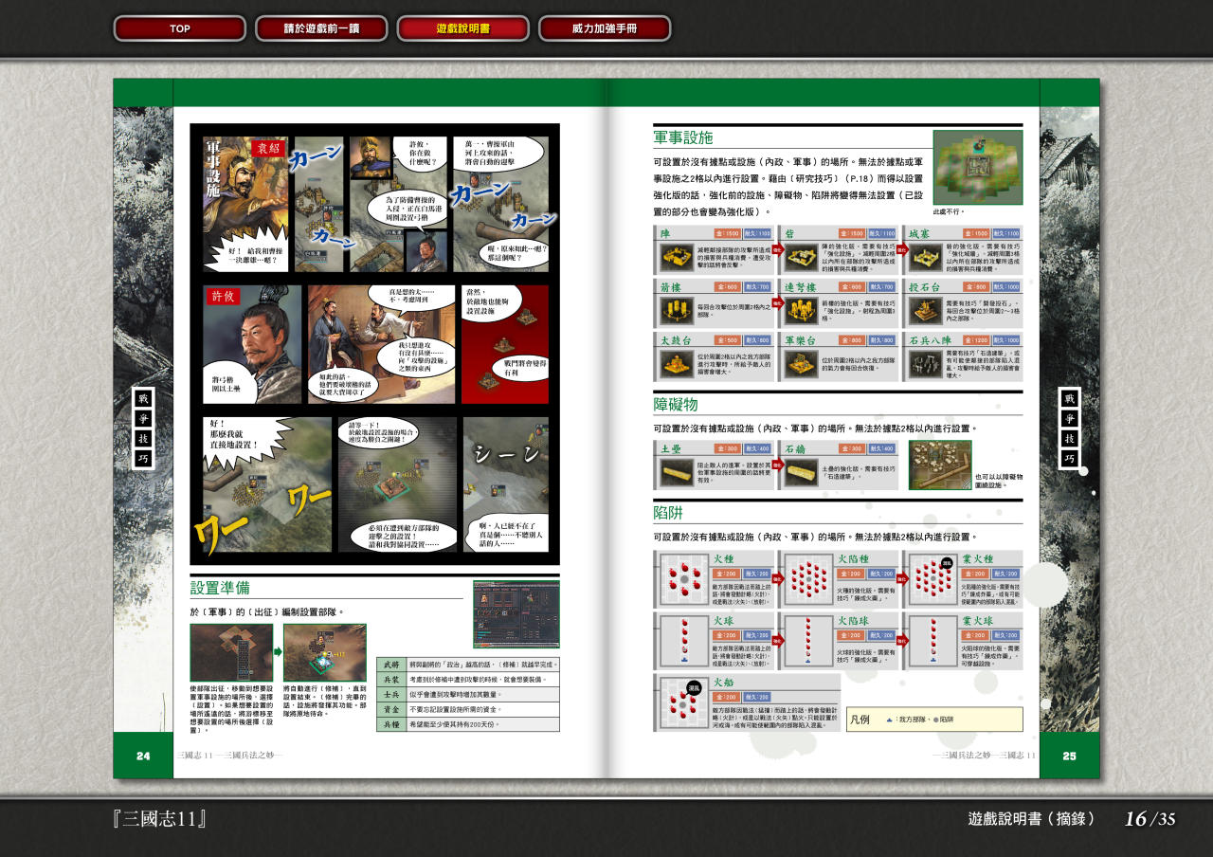Click the 連弩樓 facility icon

coord(801,310)
